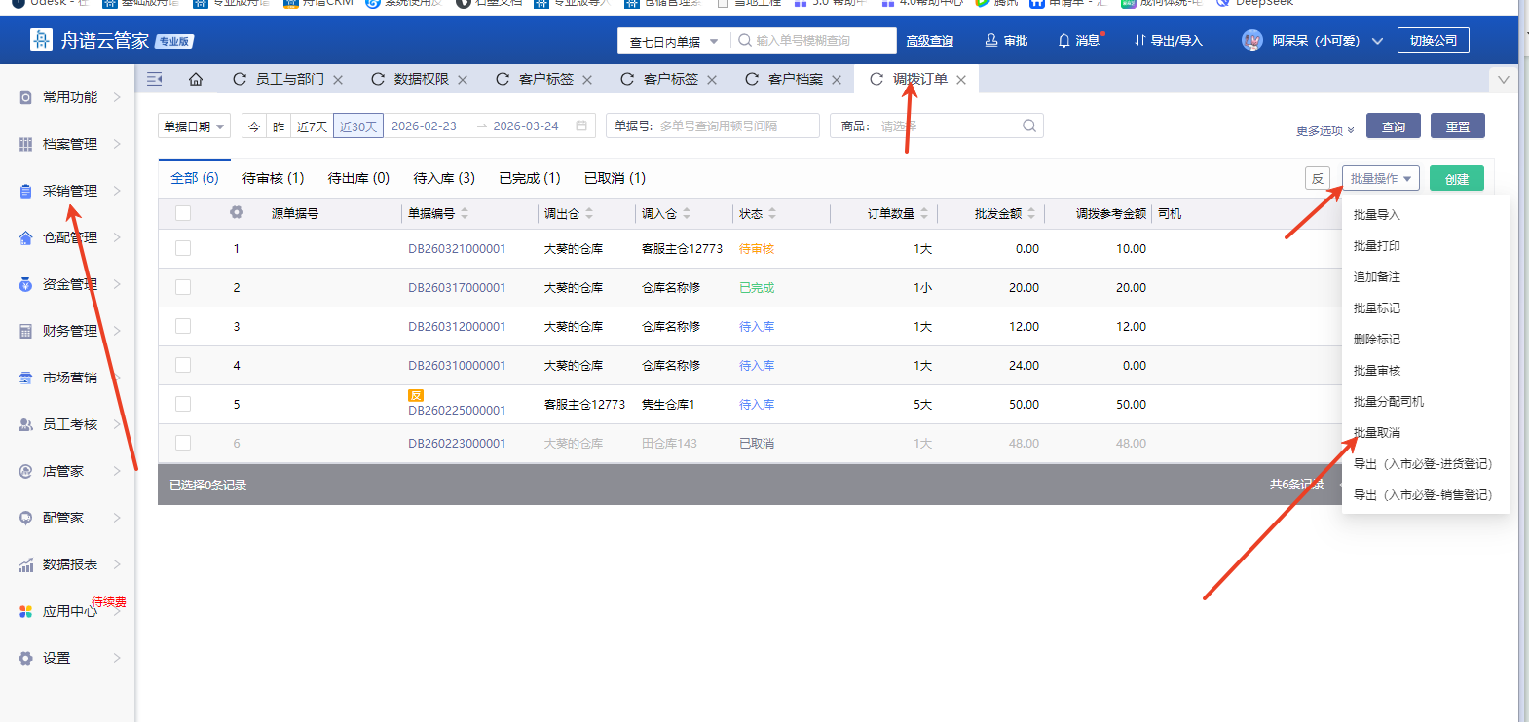Tick the checkbox for row DB260321000001

pyautogui.click(x=183, y=248)
